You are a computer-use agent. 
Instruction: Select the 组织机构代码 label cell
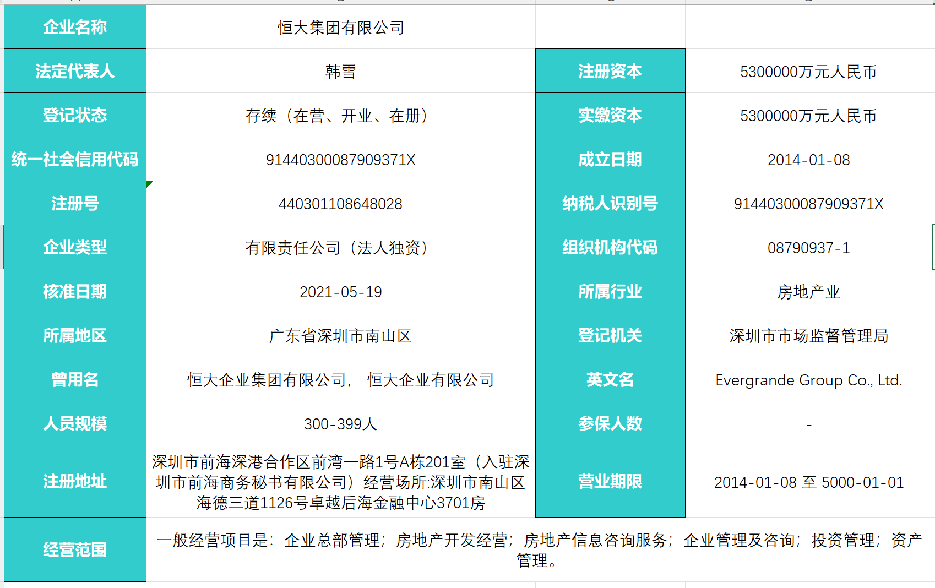610,247
